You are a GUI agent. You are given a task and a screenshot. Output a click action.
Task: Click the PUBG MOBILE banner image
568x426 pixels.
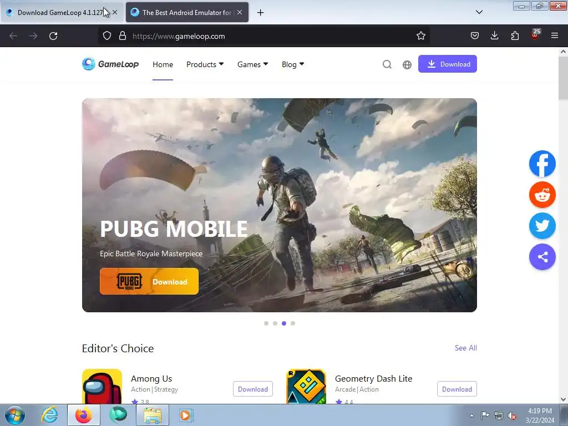pos(280,205)
